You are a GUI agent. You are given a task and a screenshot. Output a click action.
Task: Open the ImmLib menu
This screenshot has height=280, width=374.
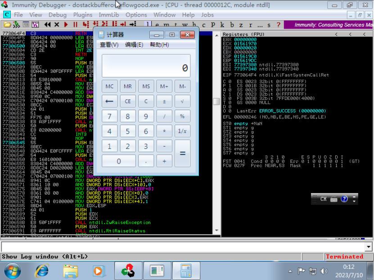click(x=109, y=15)
